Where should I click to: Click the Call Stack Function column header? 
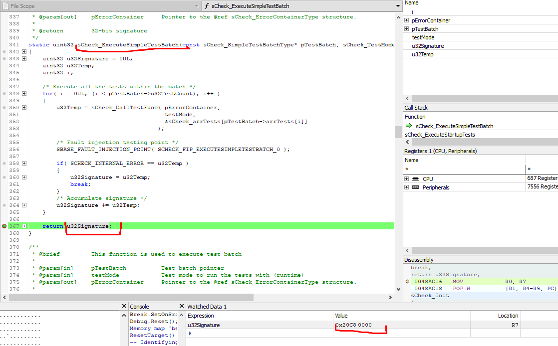click(415, 117)
